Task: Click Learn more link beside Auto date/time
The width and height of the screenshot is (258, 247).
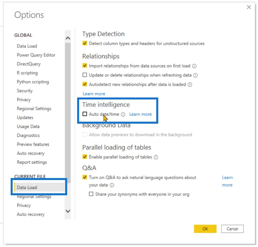Action: (140, 114)
